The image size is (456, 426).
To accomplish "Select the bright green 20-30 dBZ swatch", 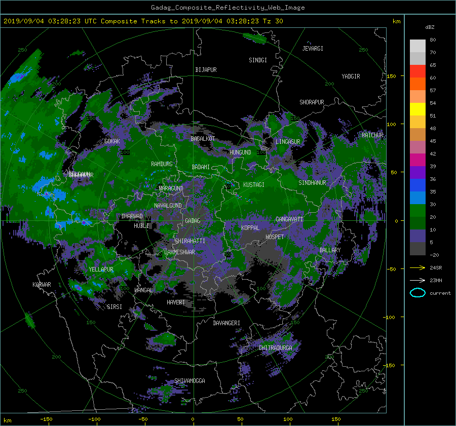I will (417, 210).
